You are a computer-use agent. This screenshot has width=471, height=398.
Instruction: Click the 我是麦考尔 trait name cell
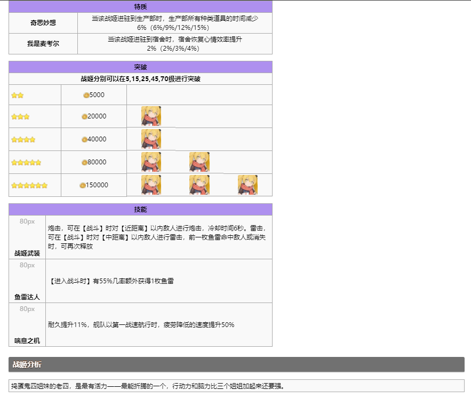(43, 44)
